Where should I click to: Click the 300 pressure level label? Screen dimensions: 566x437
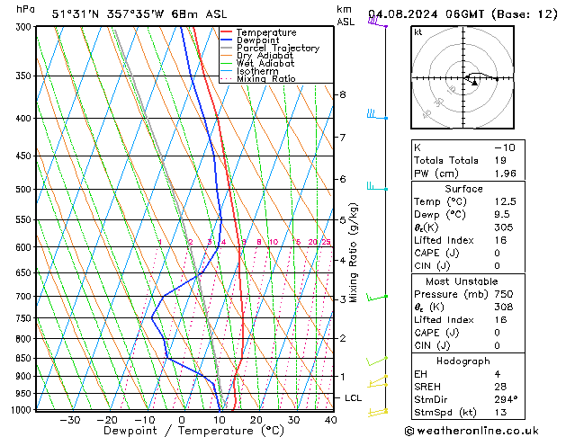pos(23,27)
